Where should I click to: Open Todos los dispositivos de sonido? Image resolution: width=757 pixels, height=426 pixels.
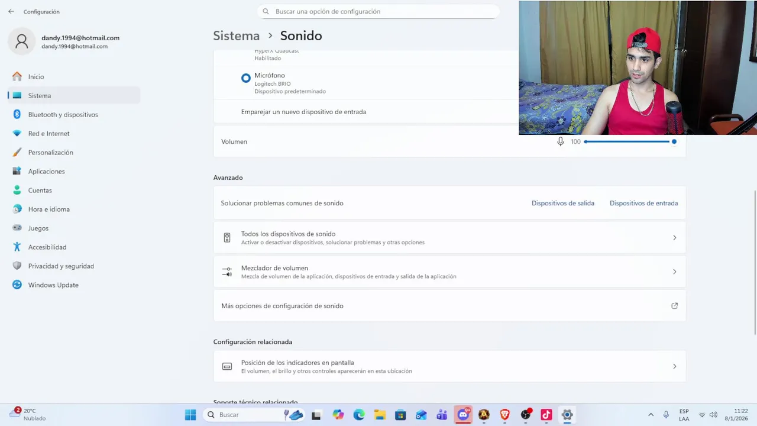tap(449, 238)
